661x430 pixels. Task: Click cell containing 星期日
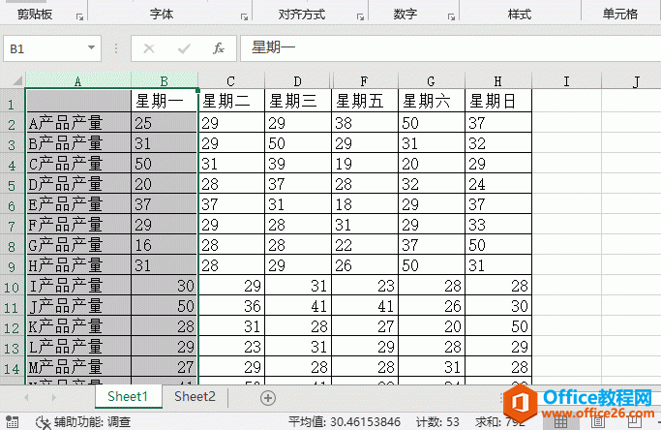point(498,101)
